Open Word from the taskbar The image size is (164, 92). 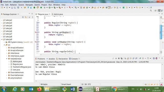tap(73, 89)
